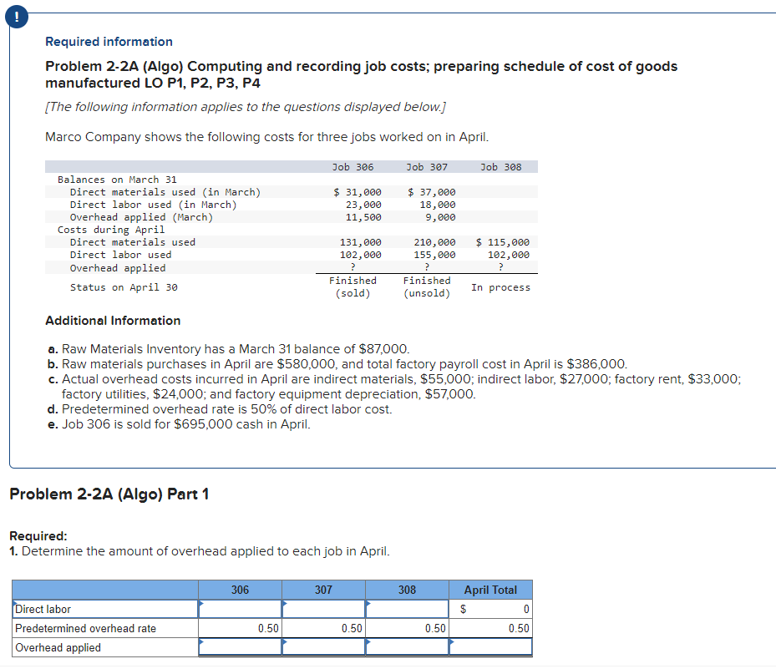776x669 pixels.
Task: Click the blue corner marker in Overhead applied 306 cell
Action: (x=200, y=643)
